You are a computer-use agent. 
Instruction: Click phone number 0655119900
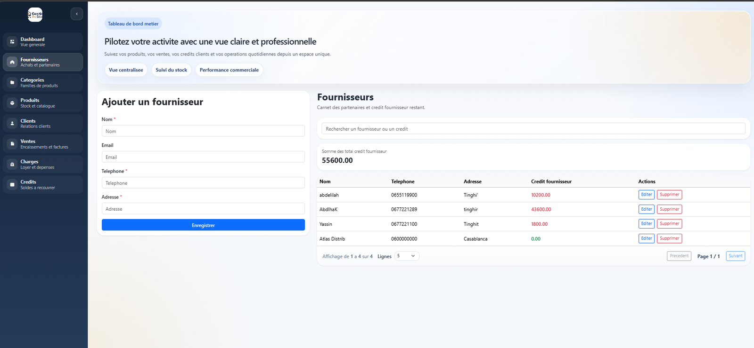(x=404, y=195)
